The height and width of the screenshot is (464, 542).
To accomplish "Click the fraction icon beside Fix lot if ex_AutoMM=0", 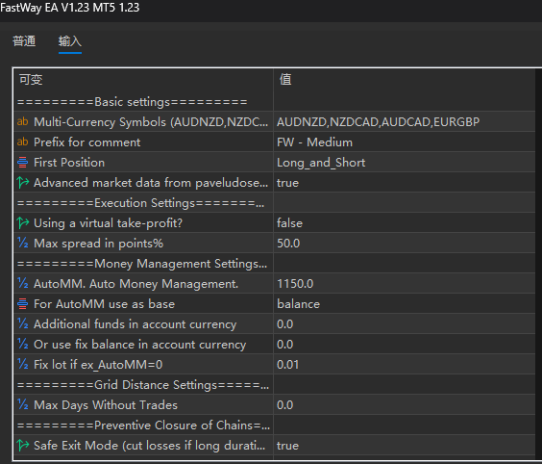I will tap(23, 364).
